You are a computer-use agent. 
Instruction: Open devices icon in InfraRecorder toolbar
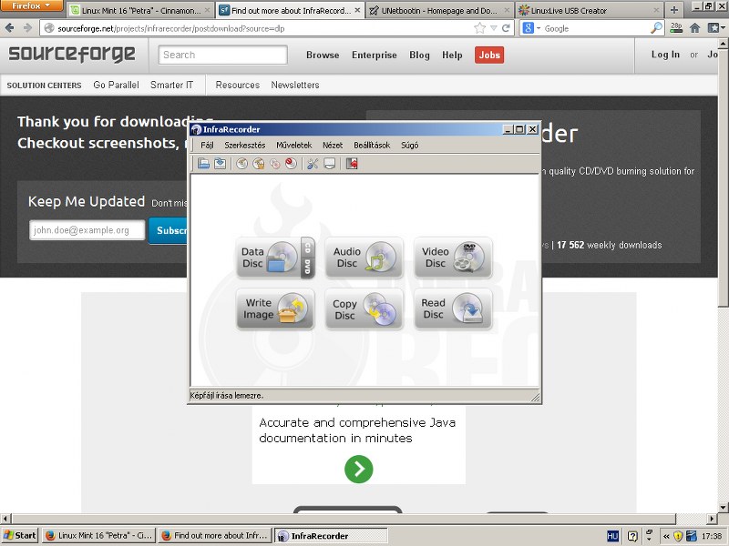329,164
